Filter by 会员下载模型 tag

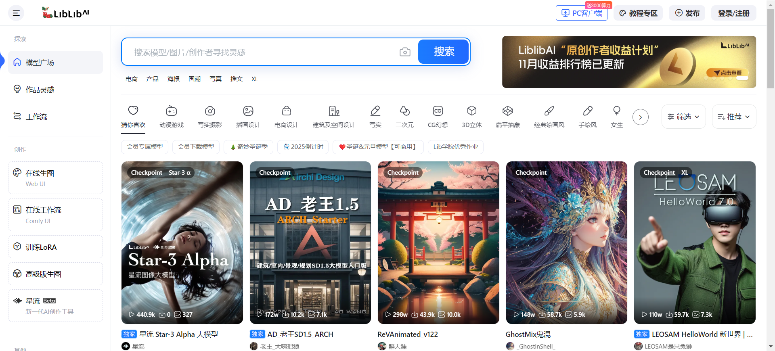tap(196, 147)
